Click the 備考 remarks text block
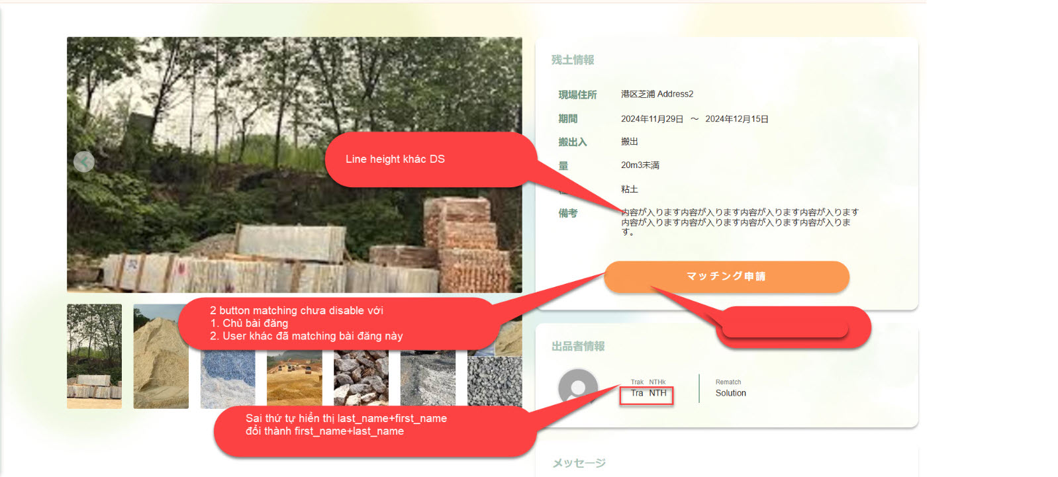 pyautogui.click(x=739, y=222)
